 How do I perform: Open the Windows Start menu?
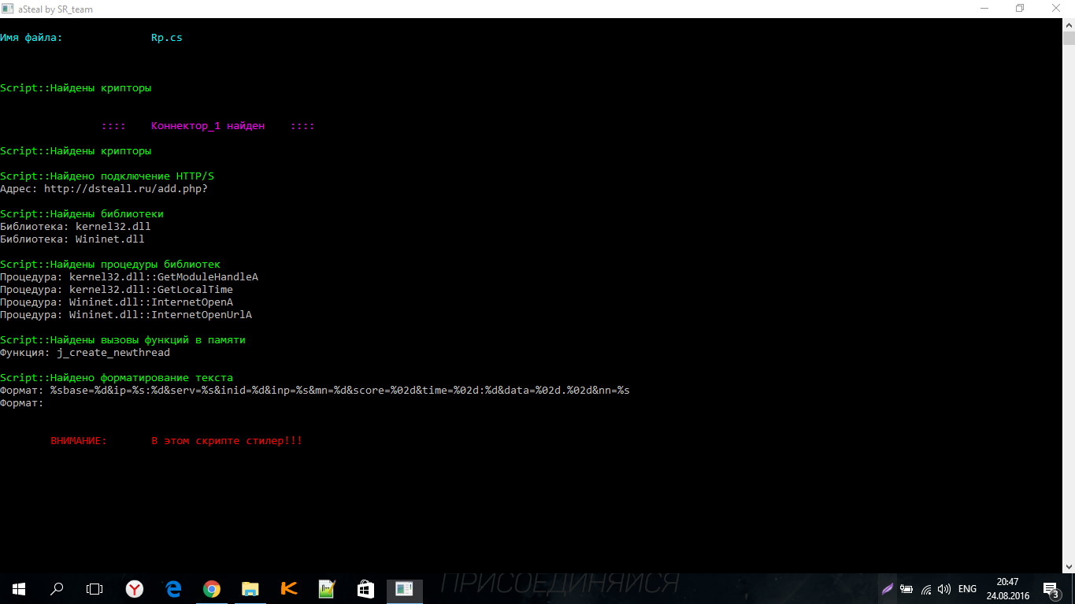(x=18, y=588)
